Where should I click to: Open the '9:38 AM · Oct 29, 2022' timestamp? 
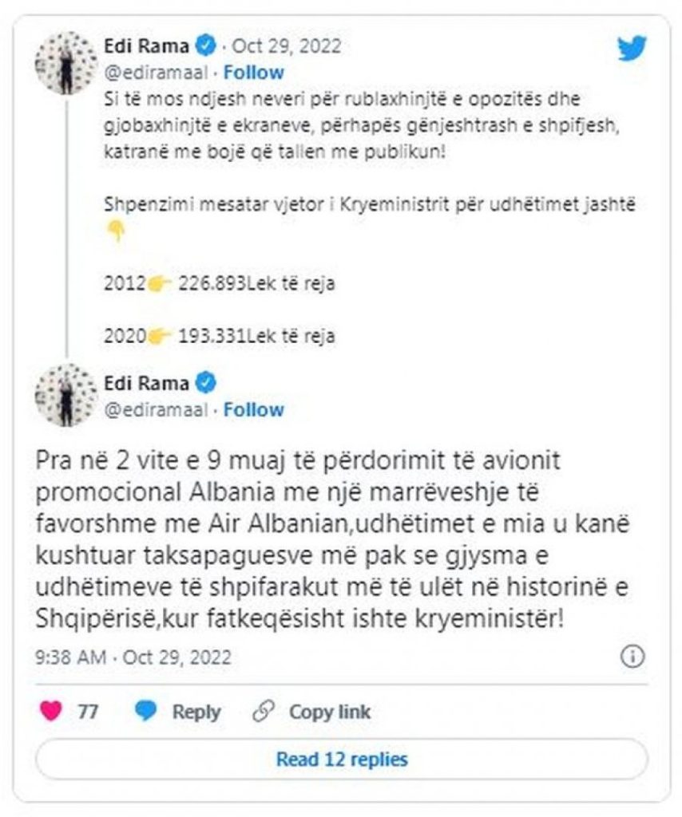pyautogui.click(x=133, y=657)
